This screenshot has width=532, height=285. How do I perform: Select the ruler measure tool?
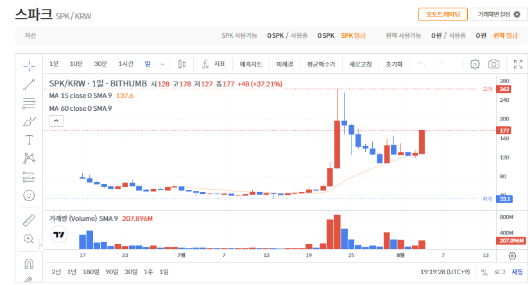pyautogui.click(x=29, y=220)
